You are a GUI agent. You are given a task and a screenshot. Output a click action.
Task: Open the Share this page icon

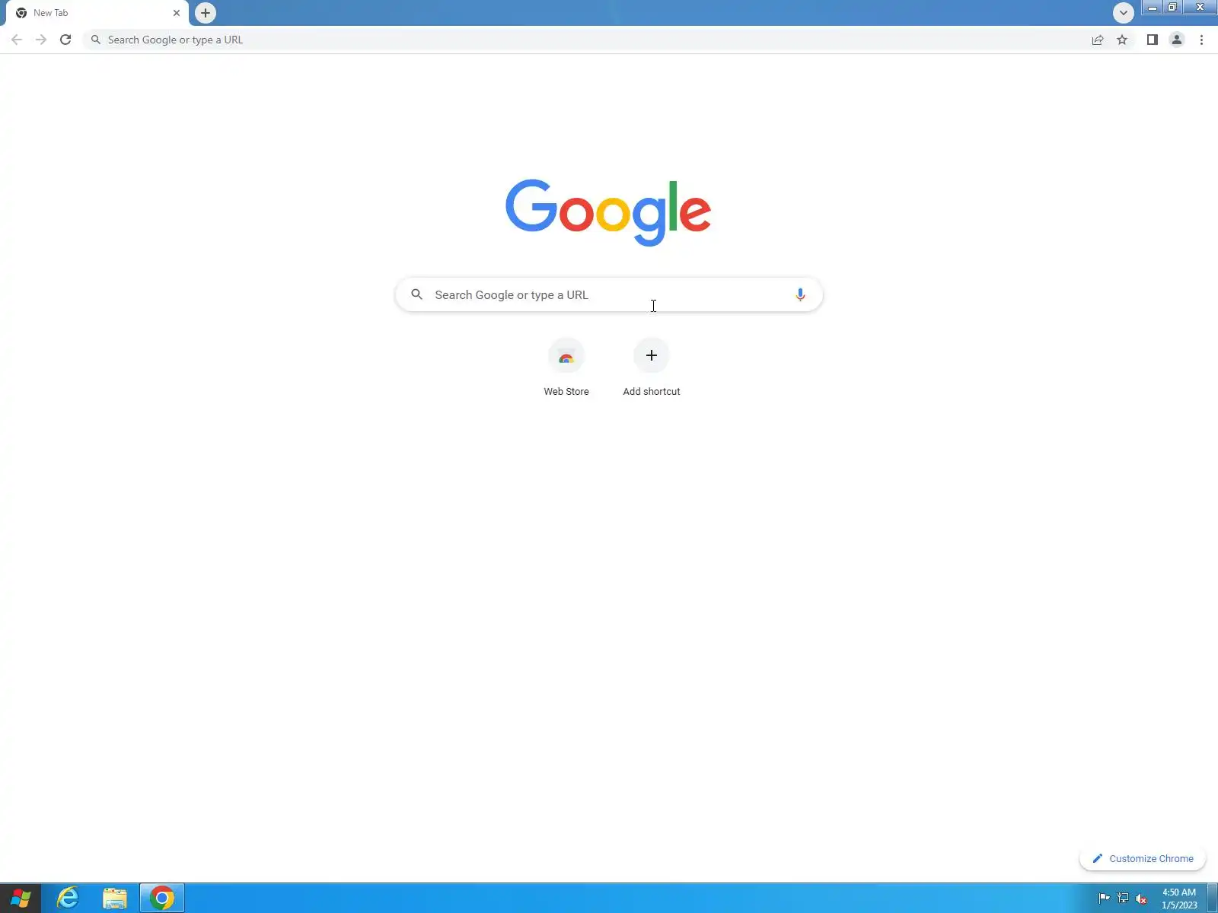pyautogui.click(x=1098, y=40)
